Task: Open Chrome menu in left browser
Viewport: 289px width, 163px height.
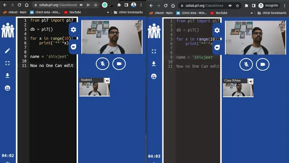Action: click(141, 5)
